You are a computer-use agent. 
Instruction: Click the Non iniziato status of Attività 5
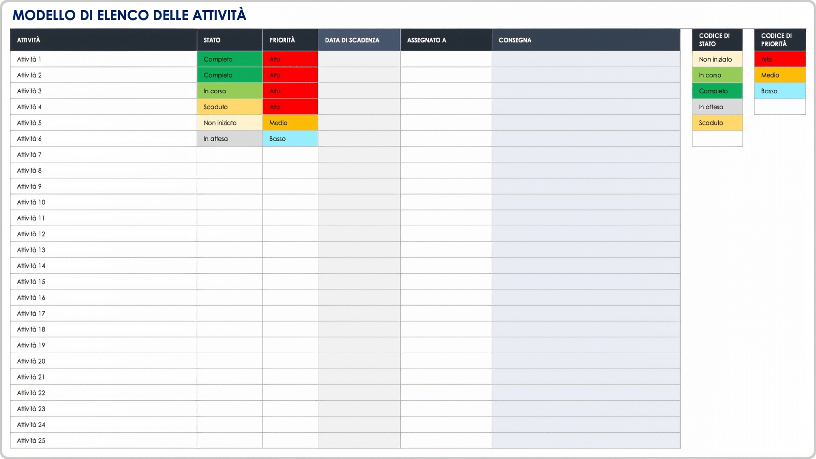[229, 123]
